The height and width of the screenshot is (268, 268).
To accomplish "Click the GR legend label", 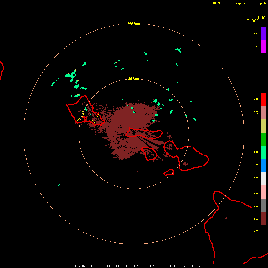I will 255,113.
